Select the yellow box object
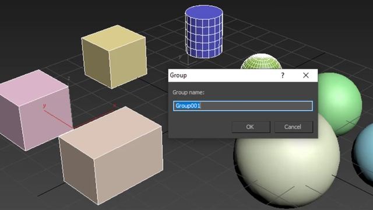This screenshot has width=373, height=210. point(114,57)
